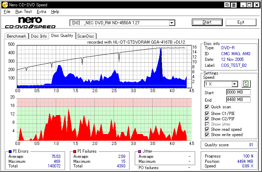Click the copy-to-clipboard icon in title bar

point(227,5)
